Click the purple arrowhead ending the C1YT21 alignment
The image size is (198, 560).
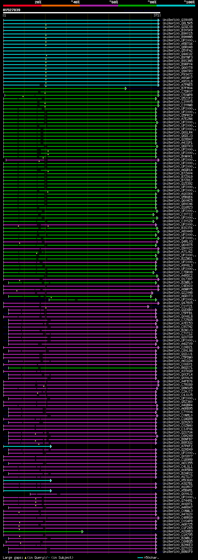point(148,306)
